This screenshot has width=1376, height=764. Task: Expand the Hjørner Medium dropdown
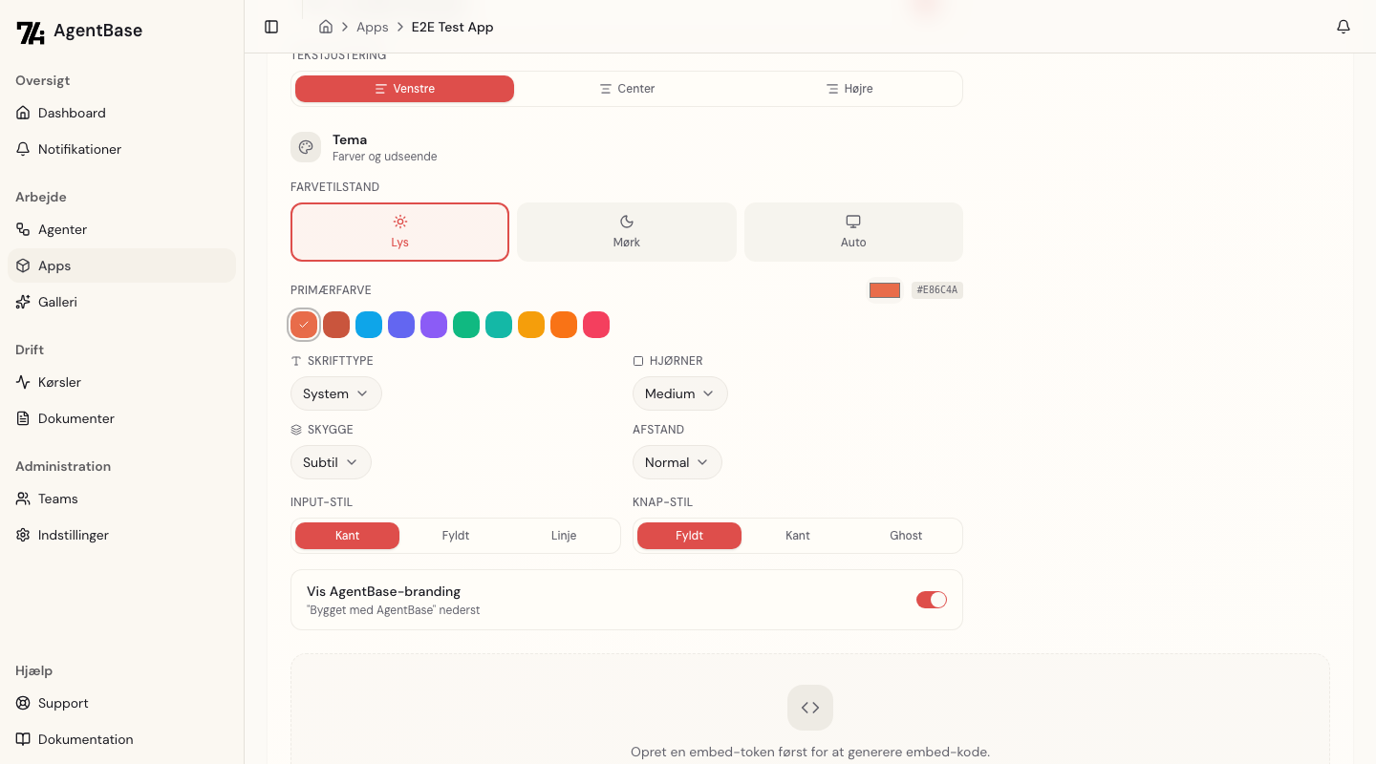679,393
